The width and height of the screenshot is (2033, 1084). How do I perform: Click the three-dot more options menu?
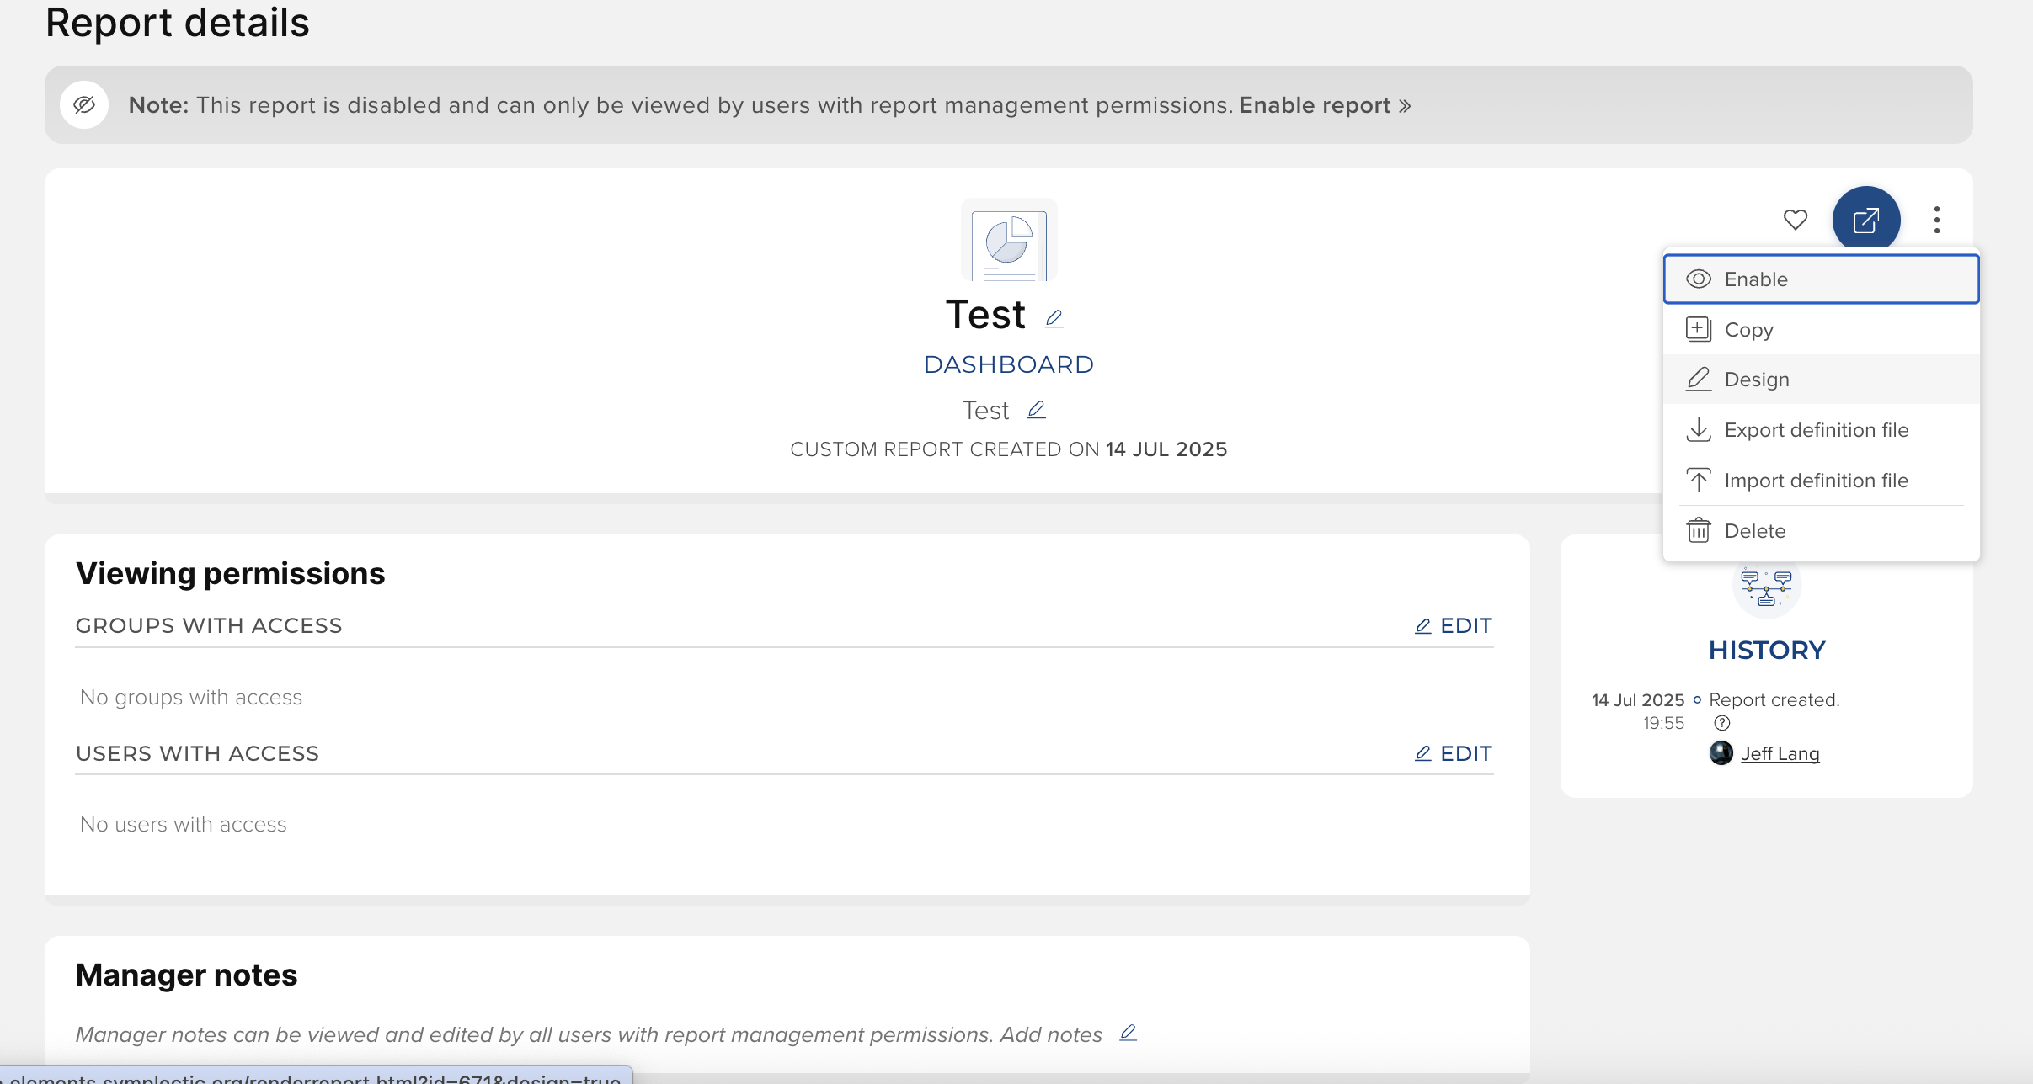(1937, 220)
